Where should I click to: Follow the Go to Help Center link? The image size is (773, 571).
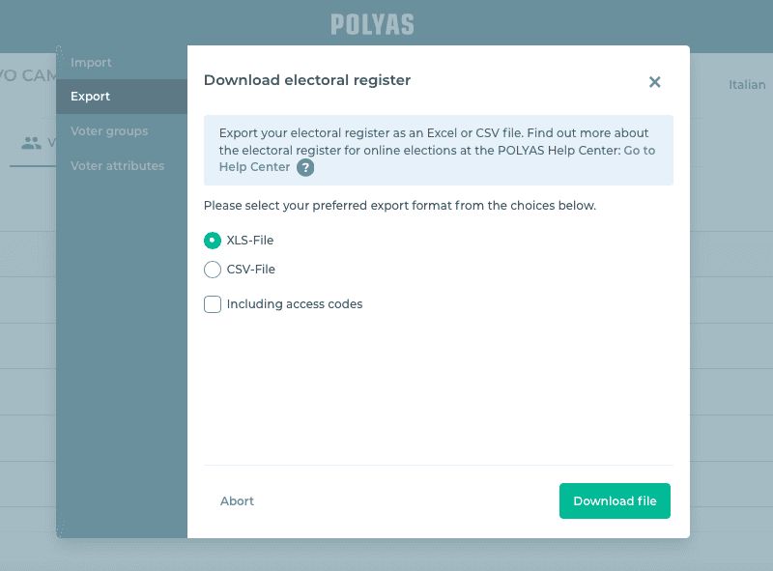pyautogui.click(x=639, y=150)
